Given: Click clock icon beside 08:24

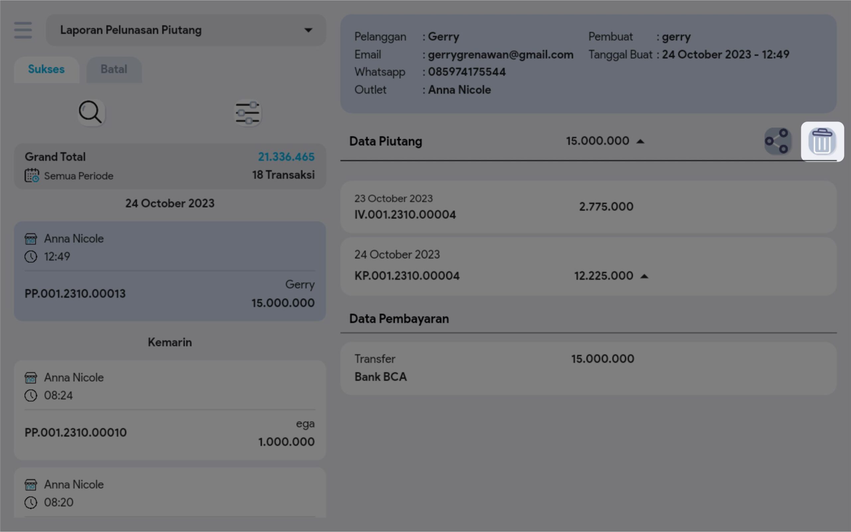Looking at the screenshot, I should (x=31, y=395).
